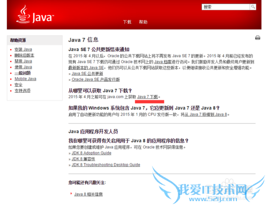Image resolution: width=268 pixels, height=207 pixels.
Task: Open the 删除旧版本 sidebar link
Action: (x=24, y=55)
